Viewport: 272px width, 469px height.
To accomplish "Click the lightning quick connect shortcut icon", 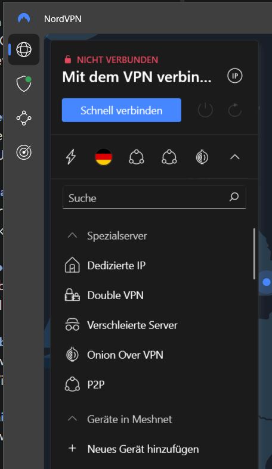I will (71, 157).
